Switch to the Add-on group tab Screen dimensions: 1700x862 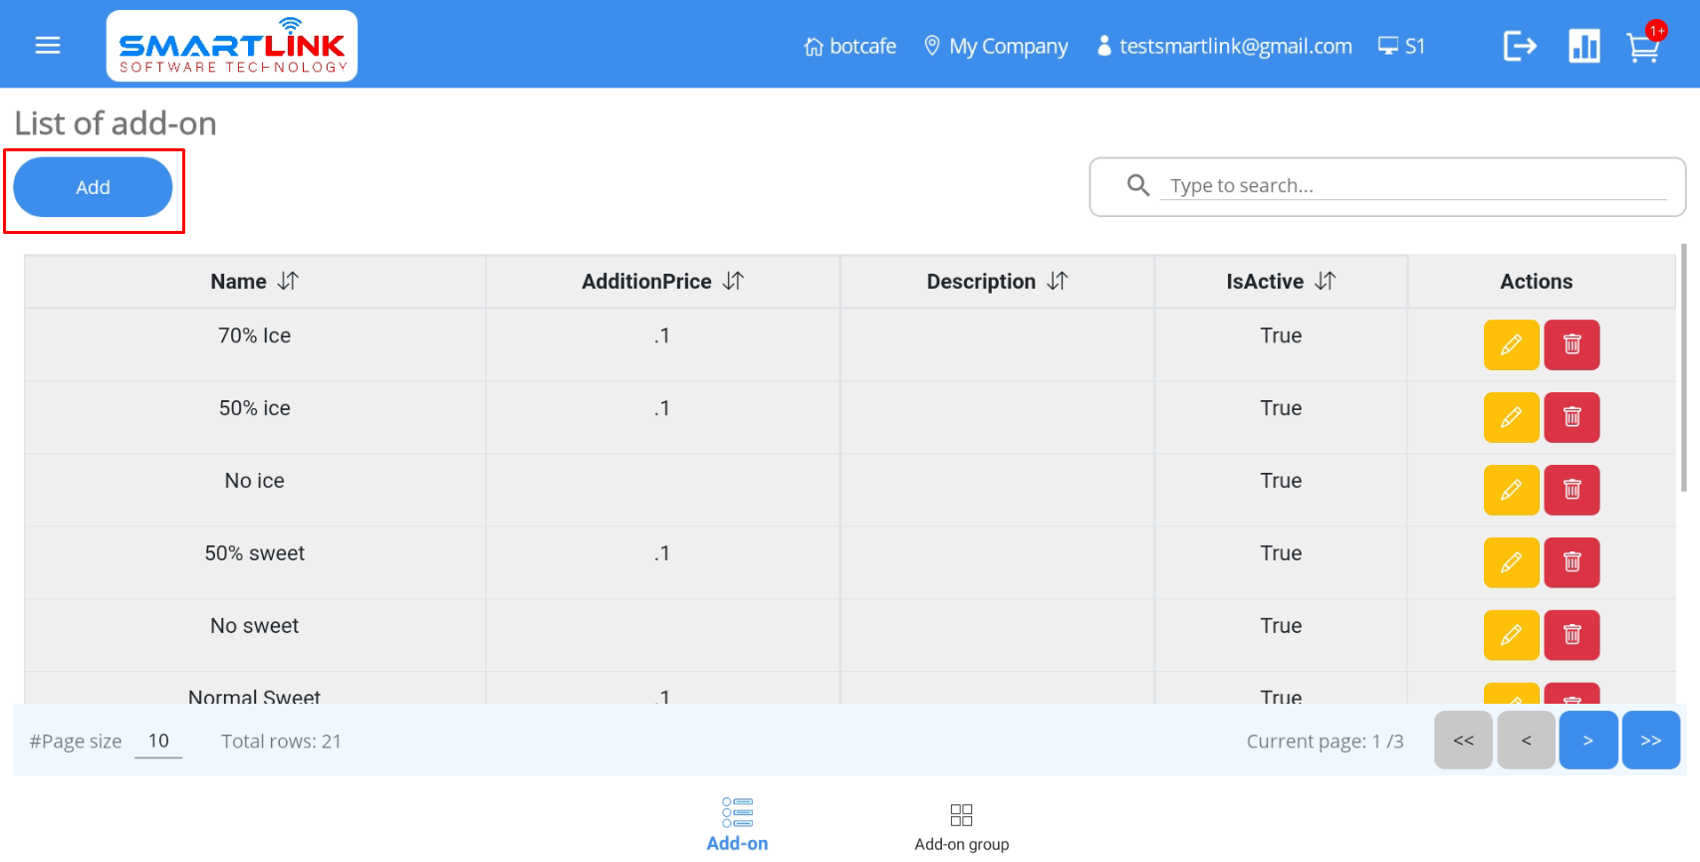pos(961,827)
